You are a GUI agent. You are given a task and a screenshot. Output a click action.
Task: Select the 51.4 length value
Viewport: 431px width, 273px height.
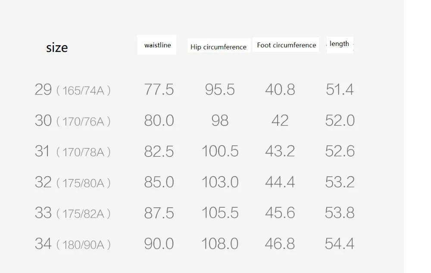340,89
